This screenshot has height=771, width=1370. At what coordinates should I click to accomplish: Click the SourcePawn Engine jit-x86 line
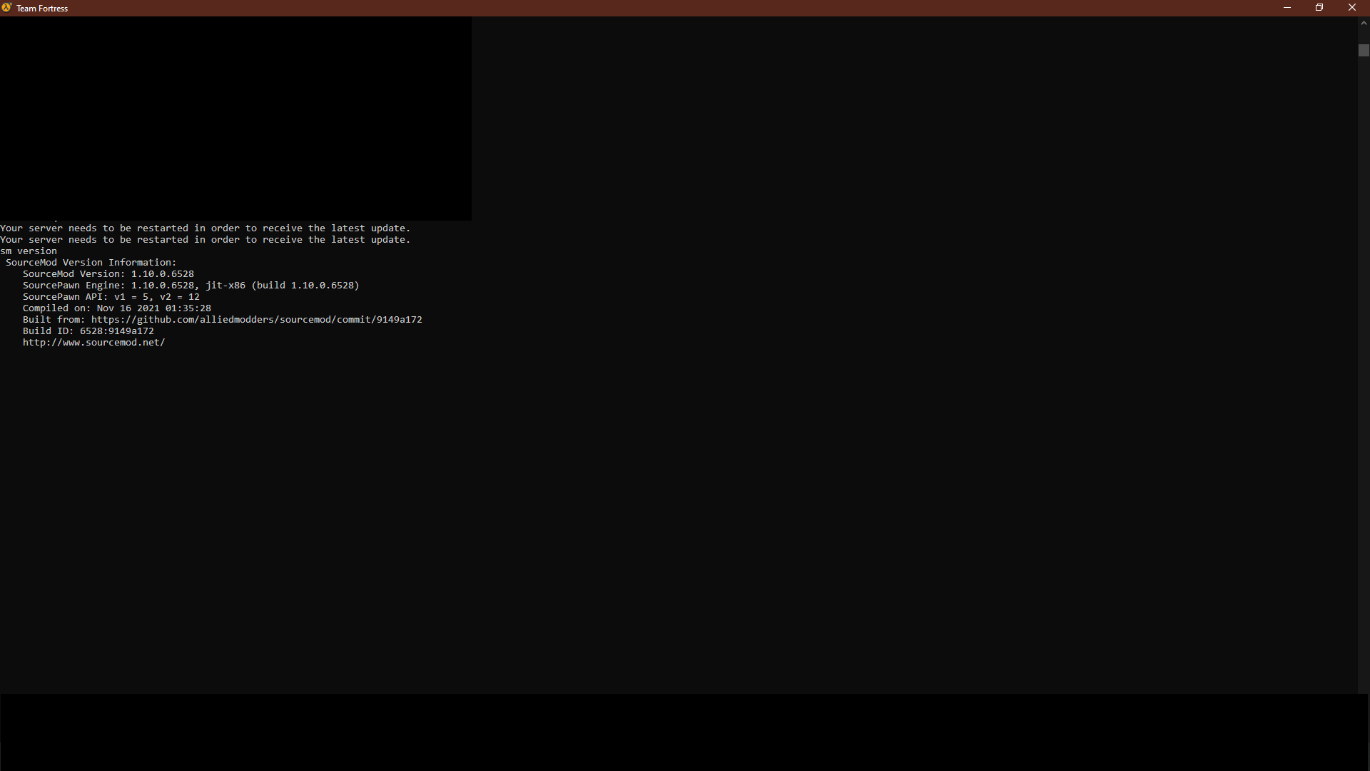coord(191,286)
